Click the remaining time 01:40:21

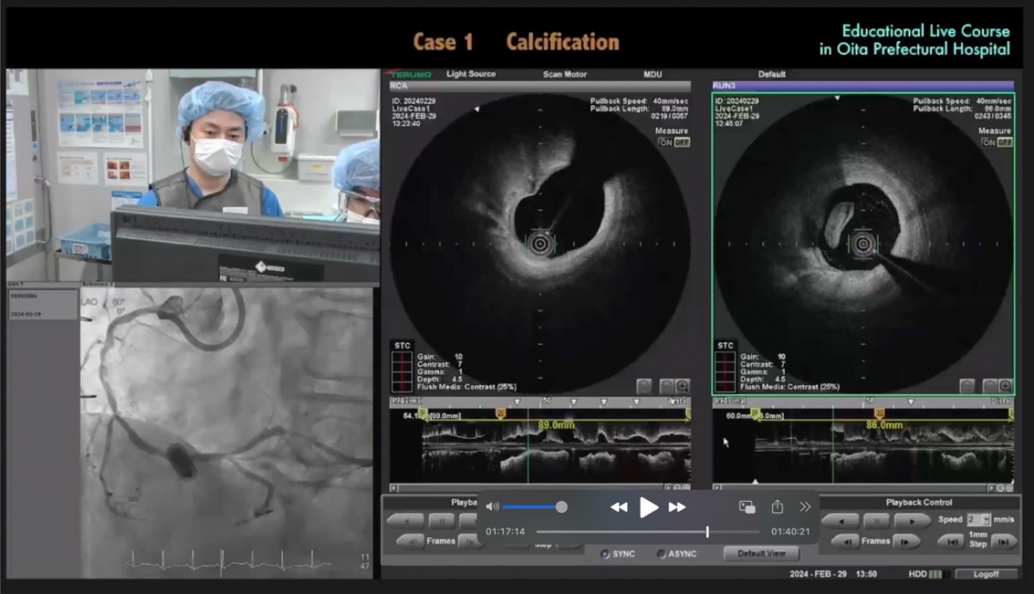tap(790, 531)
